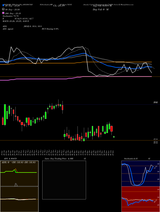The height and width of the screenshot is (212, 160).
Task: Click the blue 20 Day EMA legend swatch
Action: tap(3, 5)
